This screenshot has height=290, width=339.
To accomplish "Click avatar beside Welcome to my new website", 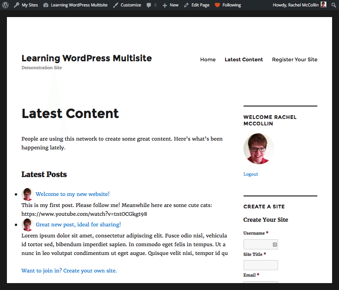I will [28, 194].
